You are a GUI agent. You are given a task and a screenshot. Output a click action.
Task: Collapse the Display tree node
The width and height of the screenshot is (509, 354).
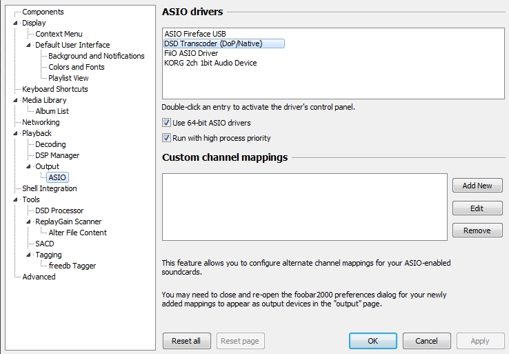tap(15, 23)
